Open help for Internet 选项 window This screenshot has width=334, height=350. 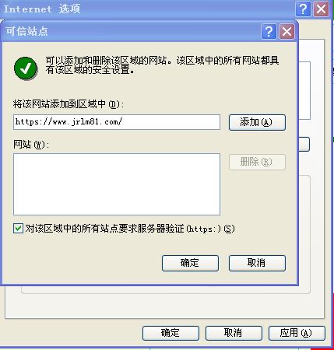tap(303, 9)
